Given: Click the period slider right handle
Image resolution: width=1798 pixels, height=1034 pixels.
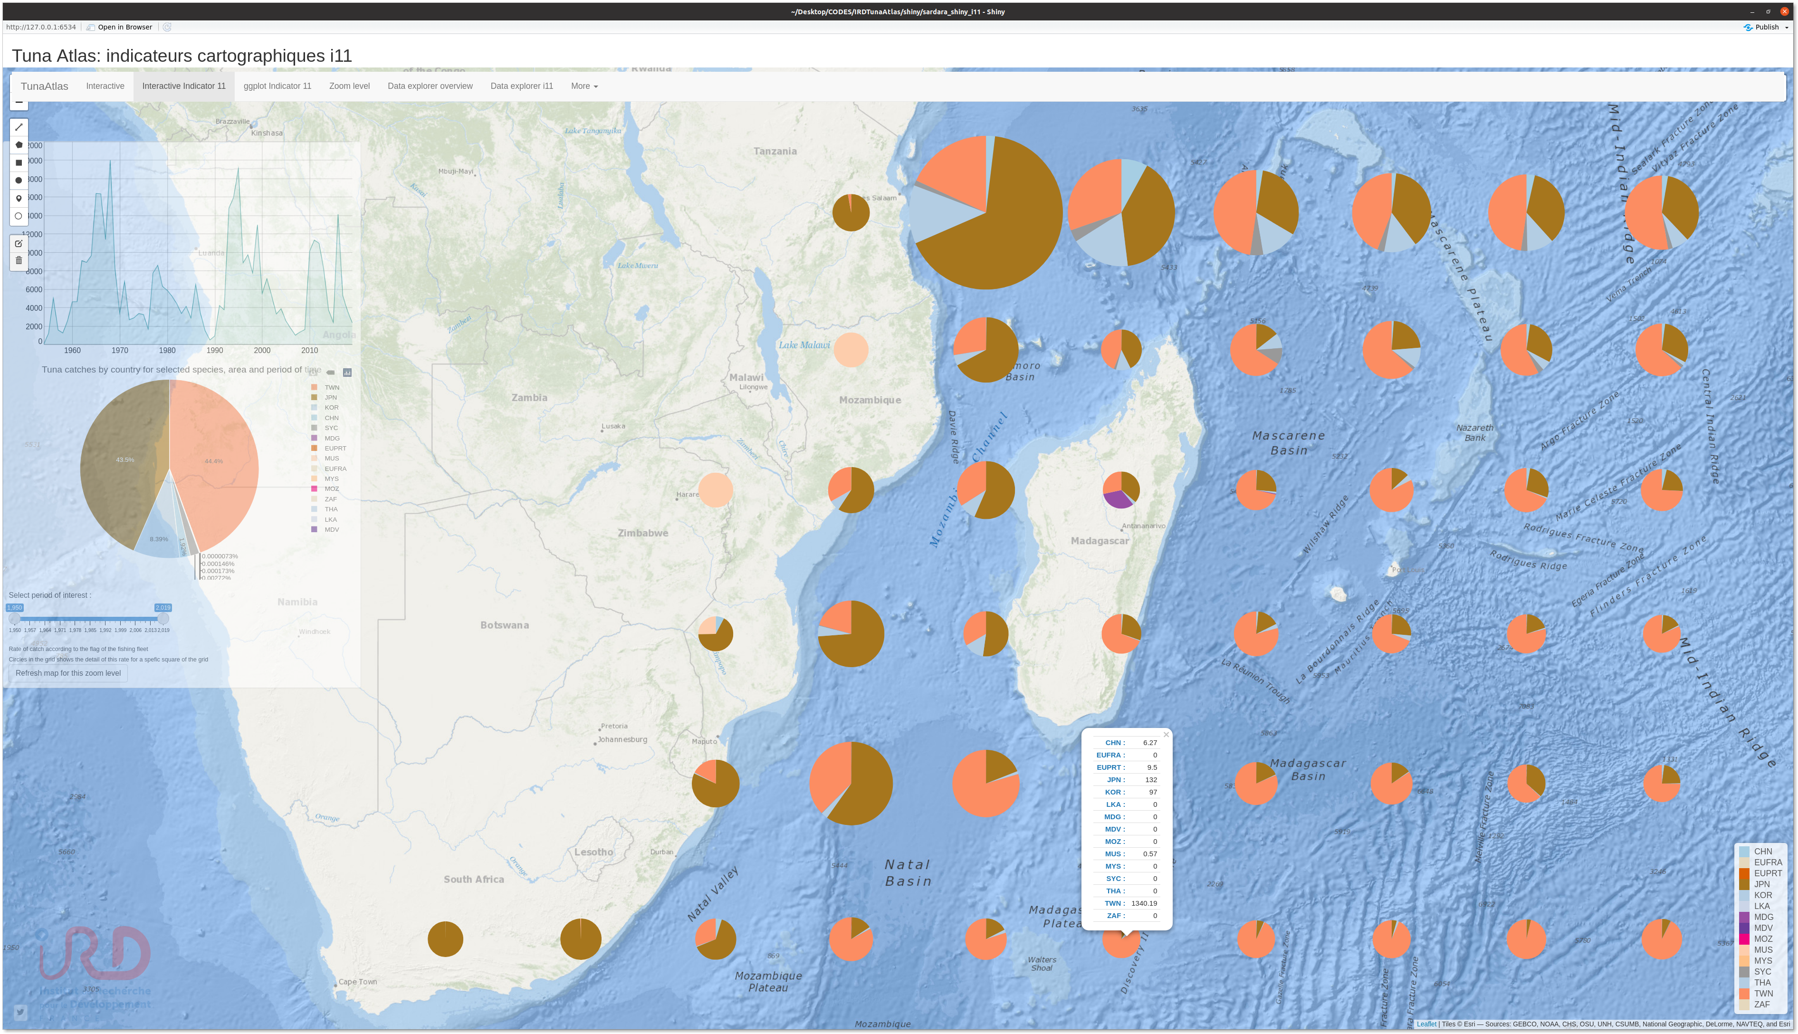Looking at the screenshot, I should click(163, 619).
